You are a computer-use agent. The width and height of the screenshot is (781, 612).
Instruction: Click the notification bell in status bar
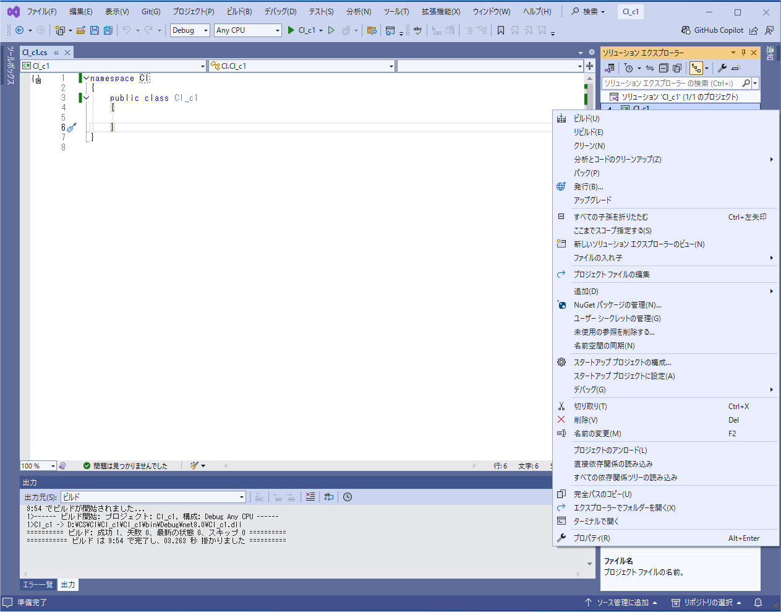[758, 602]
